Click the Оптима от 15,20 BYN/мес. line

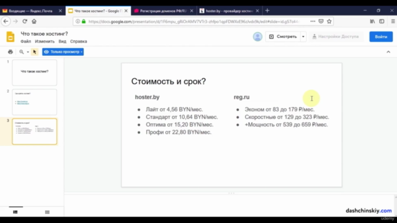point(179,125)
